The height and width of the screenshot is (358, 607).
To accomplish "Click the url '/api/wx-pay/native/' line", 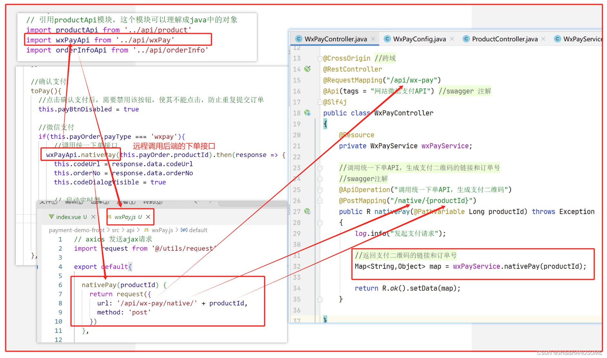I will click(x=172, y=303).
